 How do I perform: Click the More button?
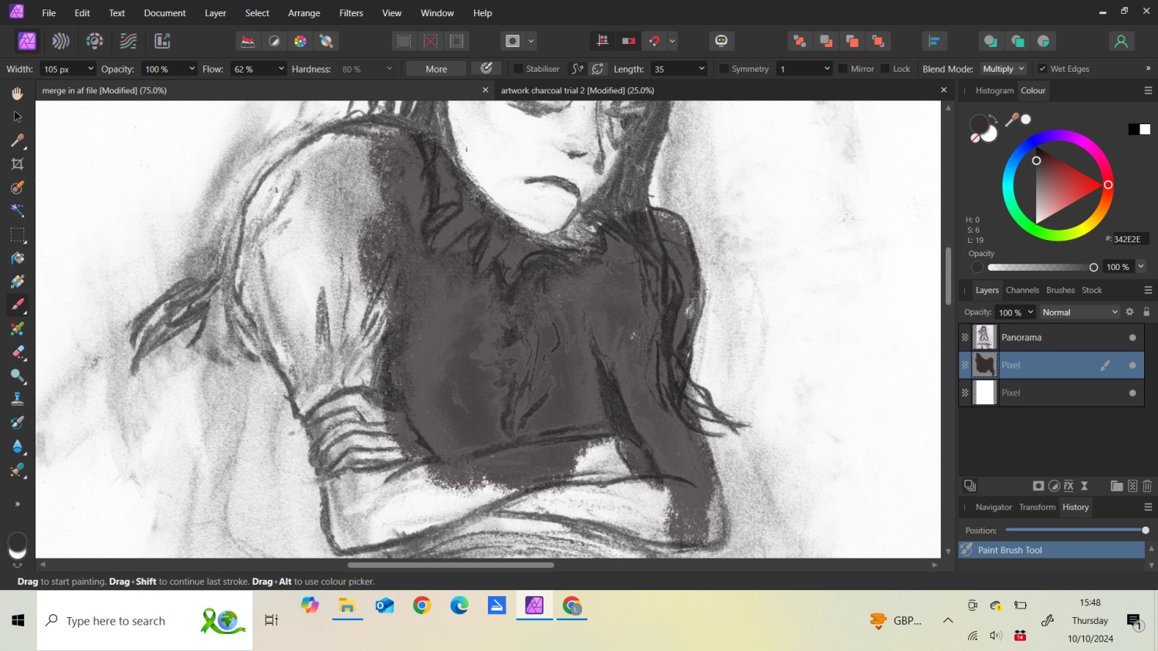tap(436, 69)
